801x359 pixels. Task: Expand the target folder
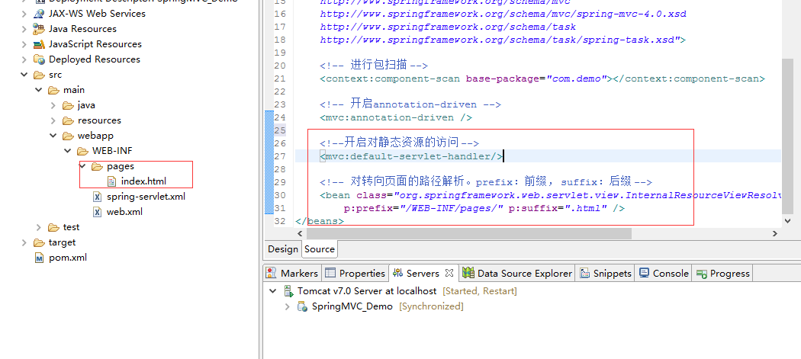[x=24, y=242]
